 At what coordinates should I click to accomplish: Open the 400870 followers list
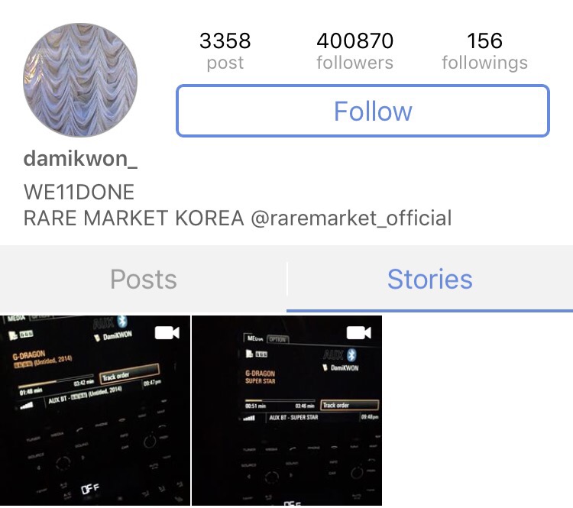click(x=354, y=51)
